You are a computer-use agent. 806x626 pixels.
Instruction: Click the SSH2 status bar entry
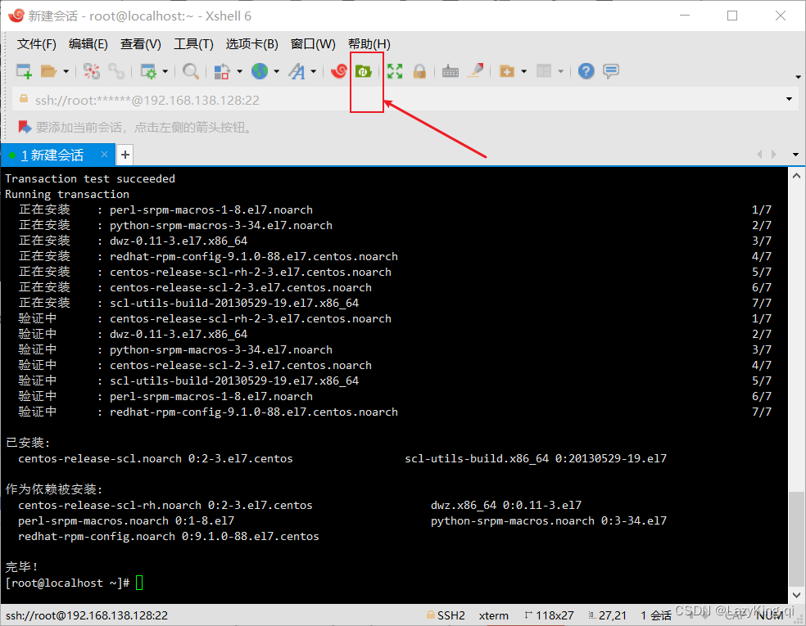pos(445,615)
